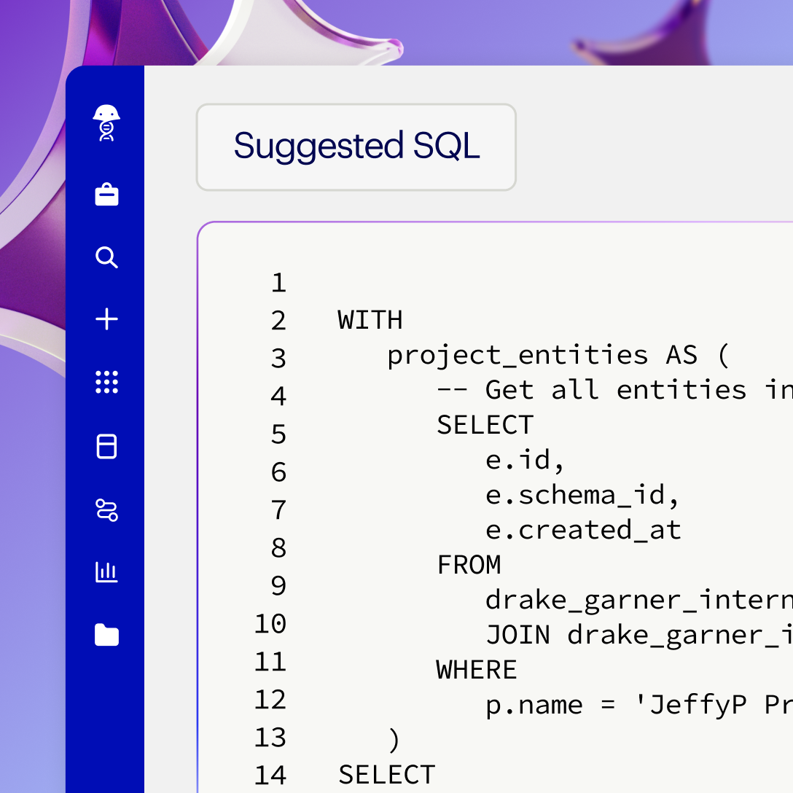Screen dimensions: 793x793
Task: Open the dotted grid apps icon
Action: [106, 382]
